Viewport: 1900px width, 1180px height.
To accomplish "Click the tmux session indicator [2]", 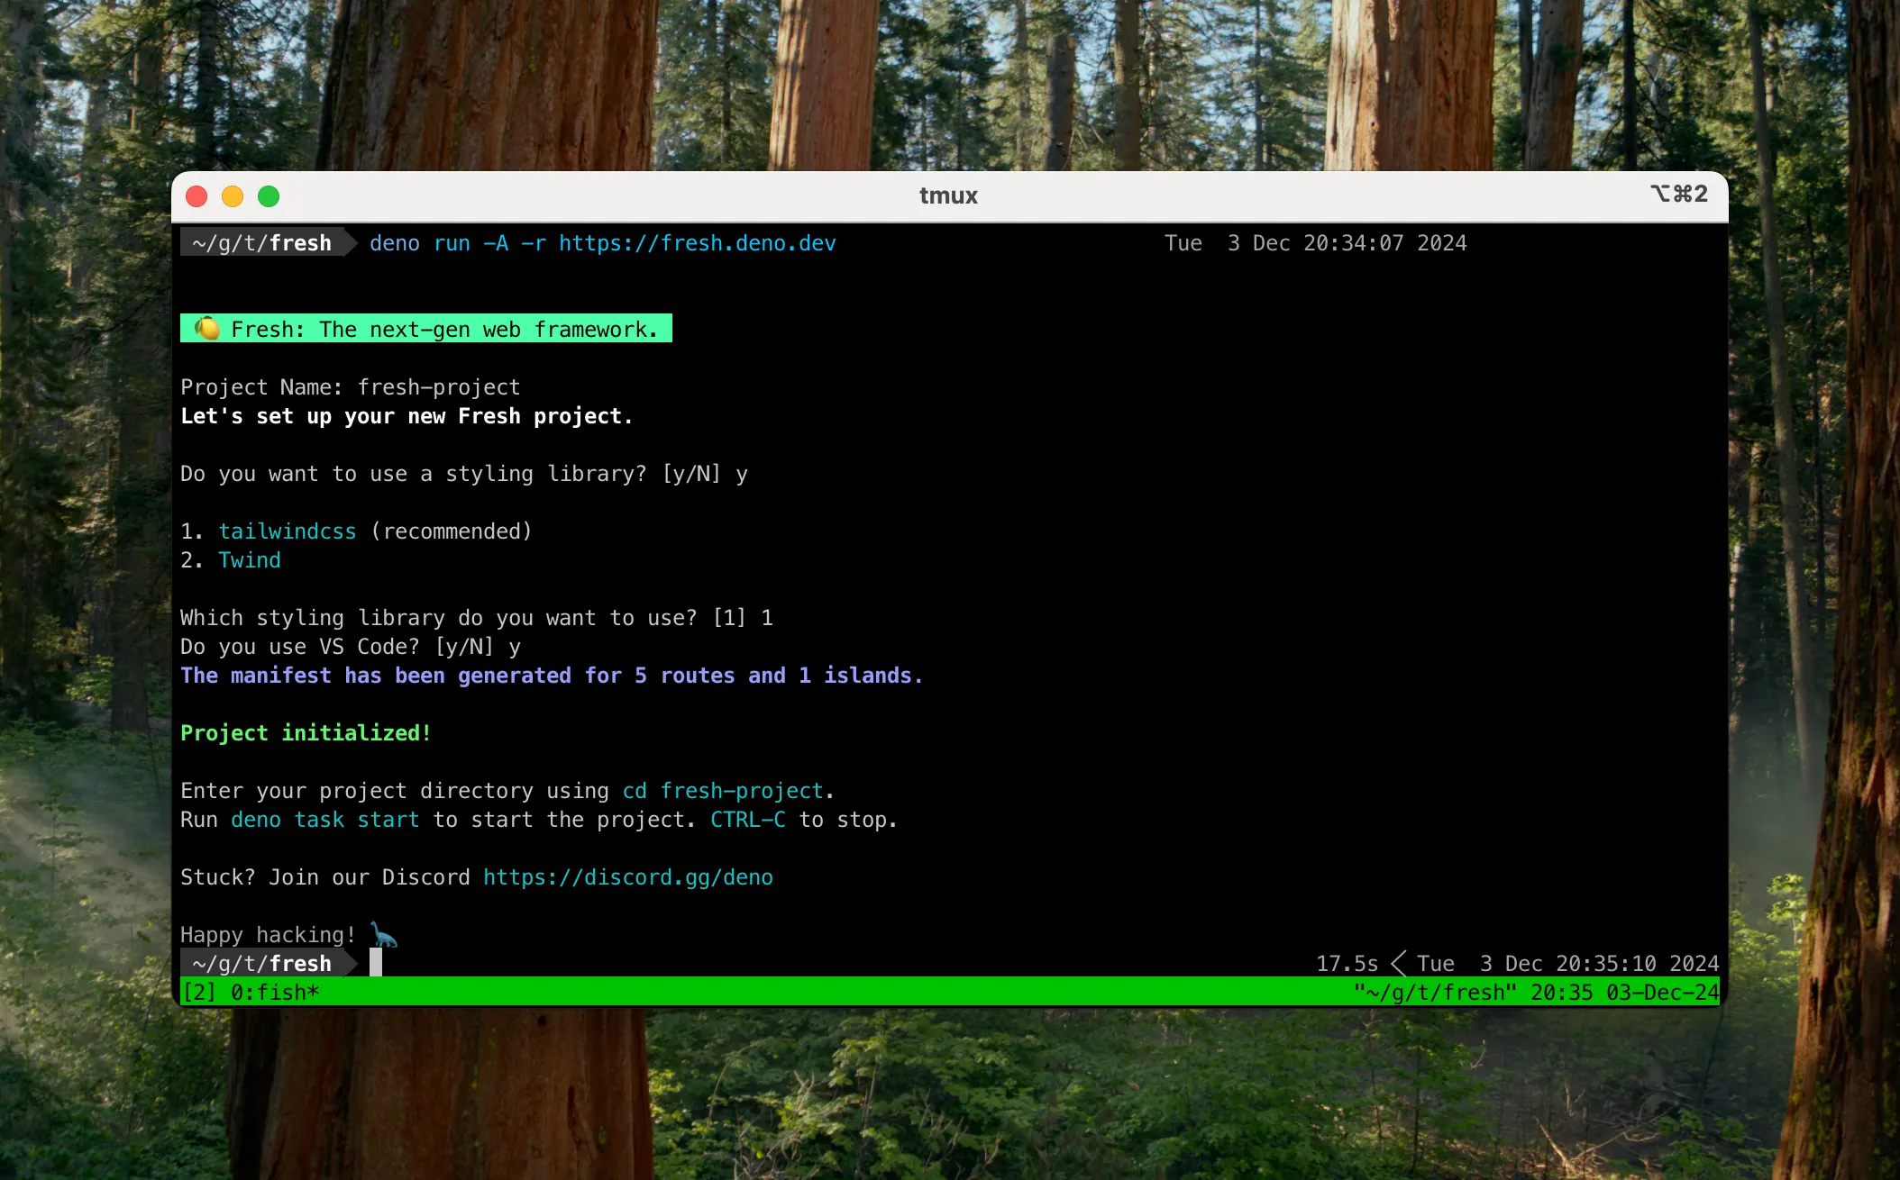I will click(x=198, y=993).
